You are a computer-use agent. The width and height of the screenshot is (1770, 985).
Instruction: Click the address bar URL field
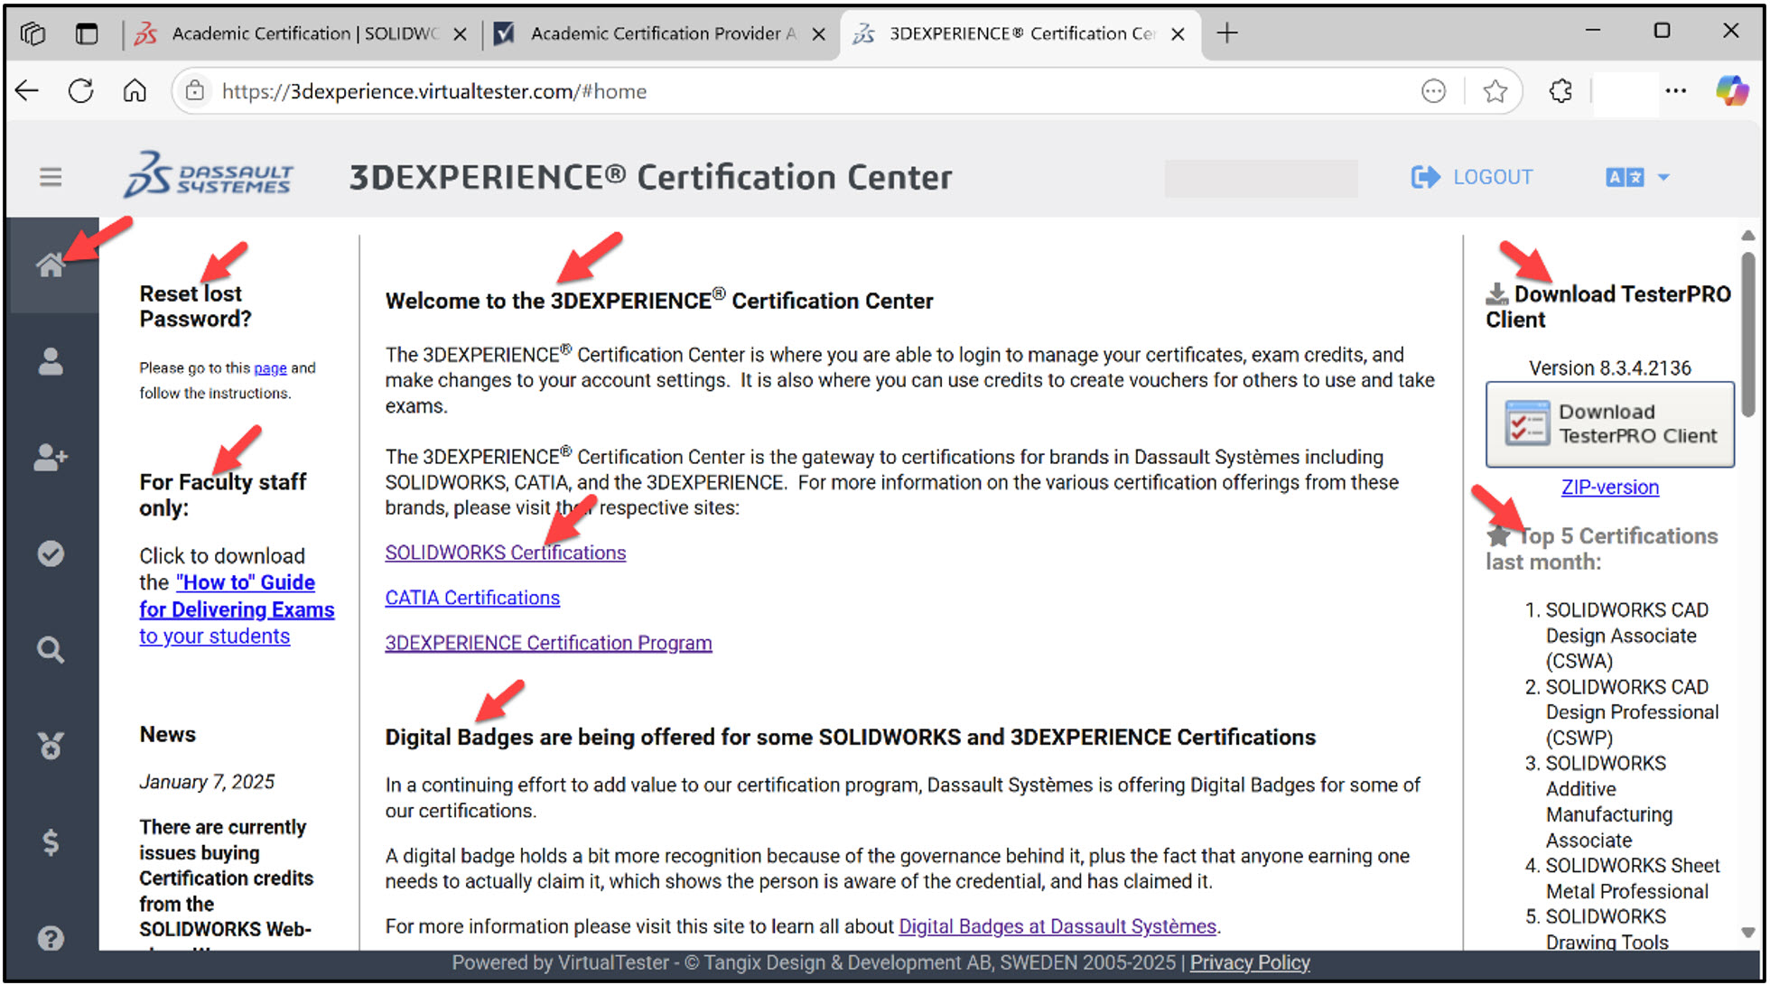click(433, 90)
